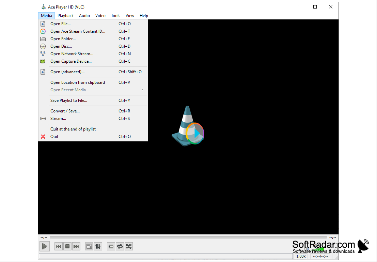
Task: Open the Media menu
Action: tap(46, 16)
